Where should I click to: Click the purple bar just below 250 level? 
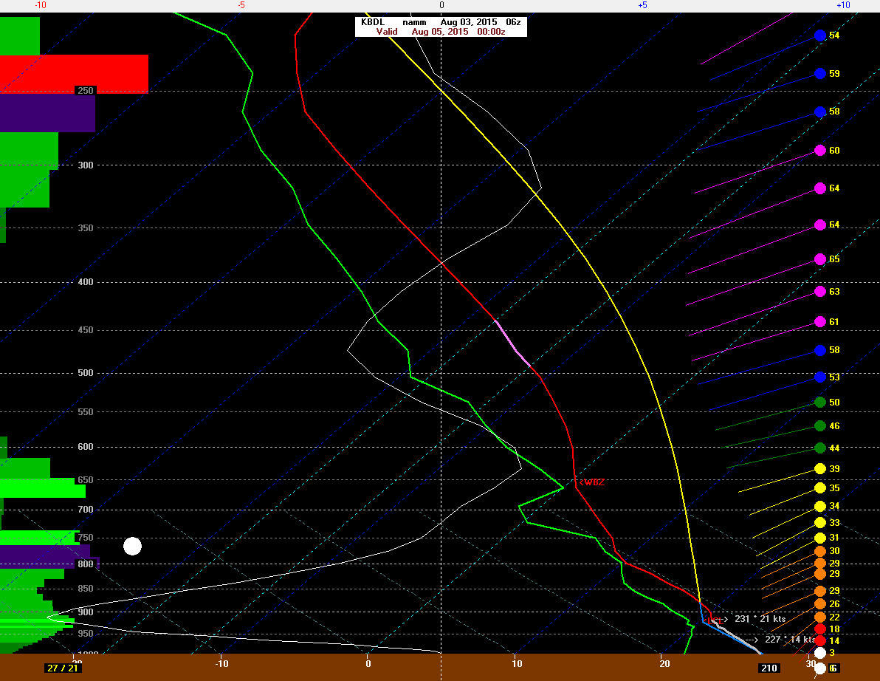tap(48, 114)
